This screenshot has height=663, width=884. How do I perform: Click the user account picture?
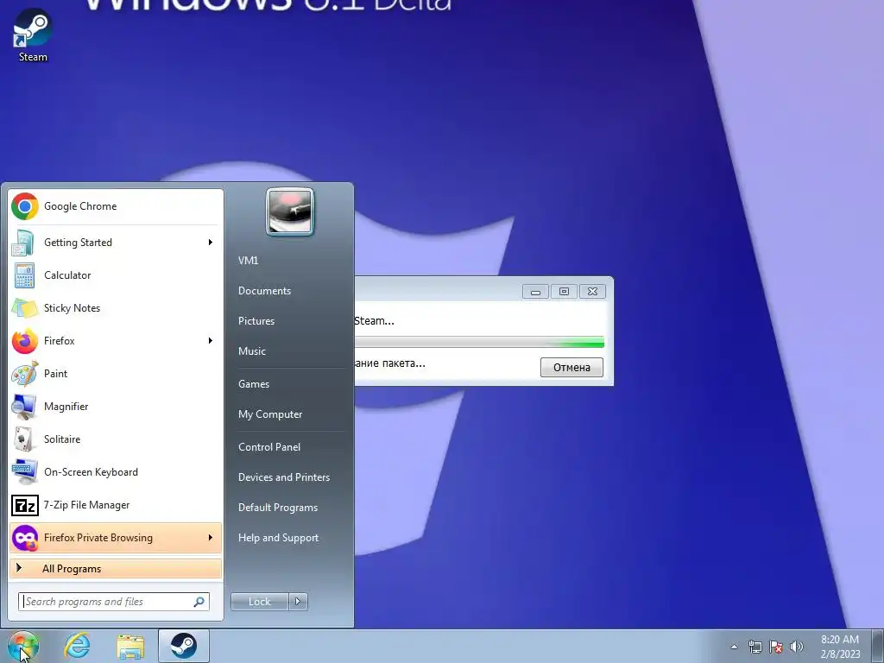click(x=290, y=212)
